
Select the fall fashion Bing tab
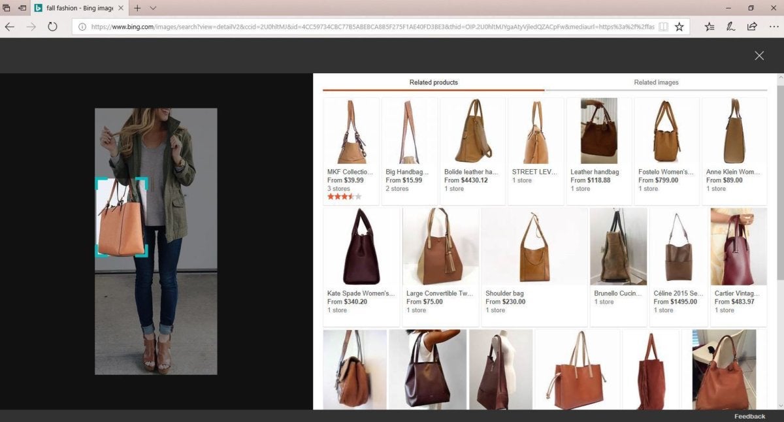[80, 8]
